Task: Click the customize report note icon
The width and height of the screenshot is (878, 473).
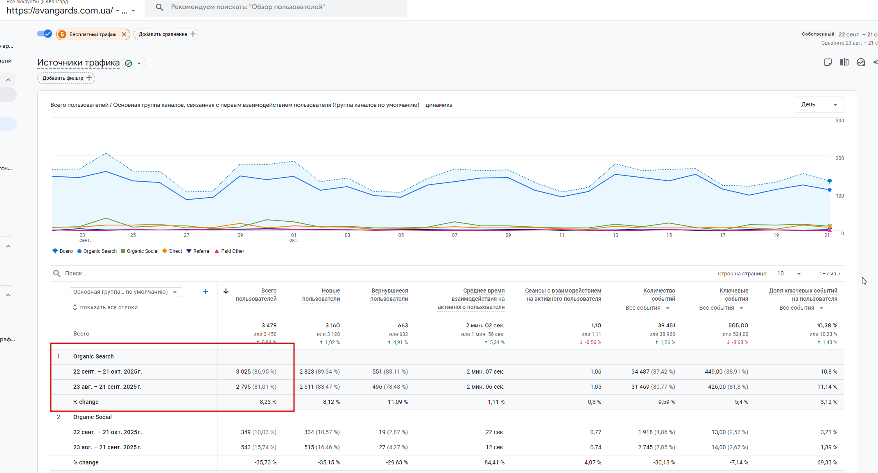Action: 828,62
